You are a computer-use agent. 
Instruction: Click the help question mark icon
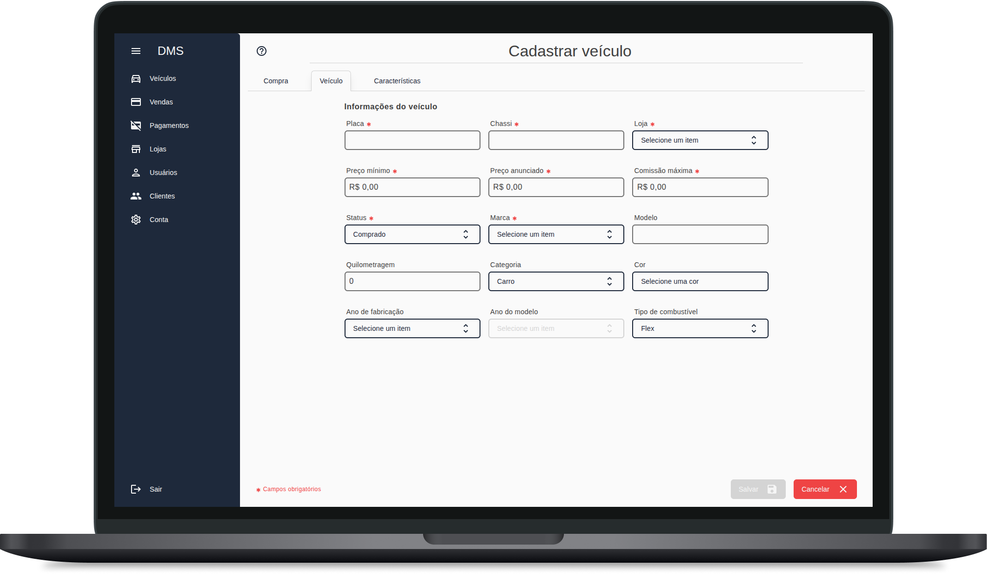(x=261, y=51)
